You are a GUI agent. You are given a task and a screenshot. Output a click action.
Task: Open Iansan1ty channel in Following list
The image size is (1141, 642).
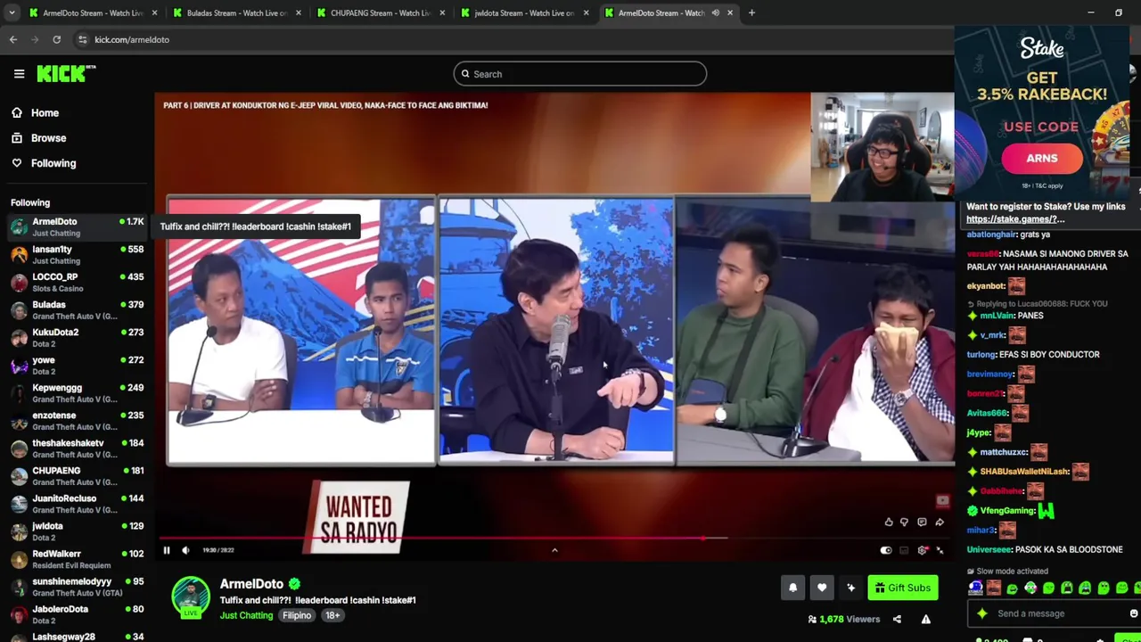[77, 255]
